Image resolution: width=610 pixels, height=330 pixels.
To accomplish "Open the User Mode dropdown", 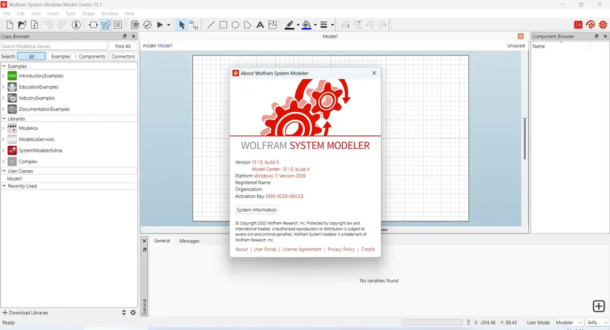I will point(569,323).
